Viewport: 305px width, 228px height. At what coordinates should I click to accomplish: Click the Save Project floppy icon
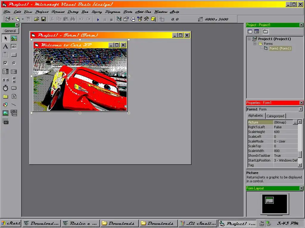(x=43, y=19)
